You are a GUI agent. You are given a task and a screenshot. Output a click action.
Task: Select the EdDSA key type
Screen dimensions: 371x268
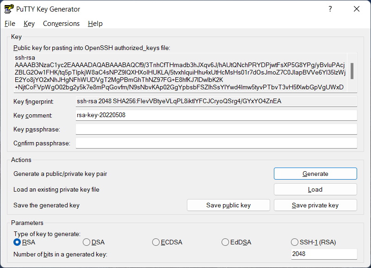225,242
